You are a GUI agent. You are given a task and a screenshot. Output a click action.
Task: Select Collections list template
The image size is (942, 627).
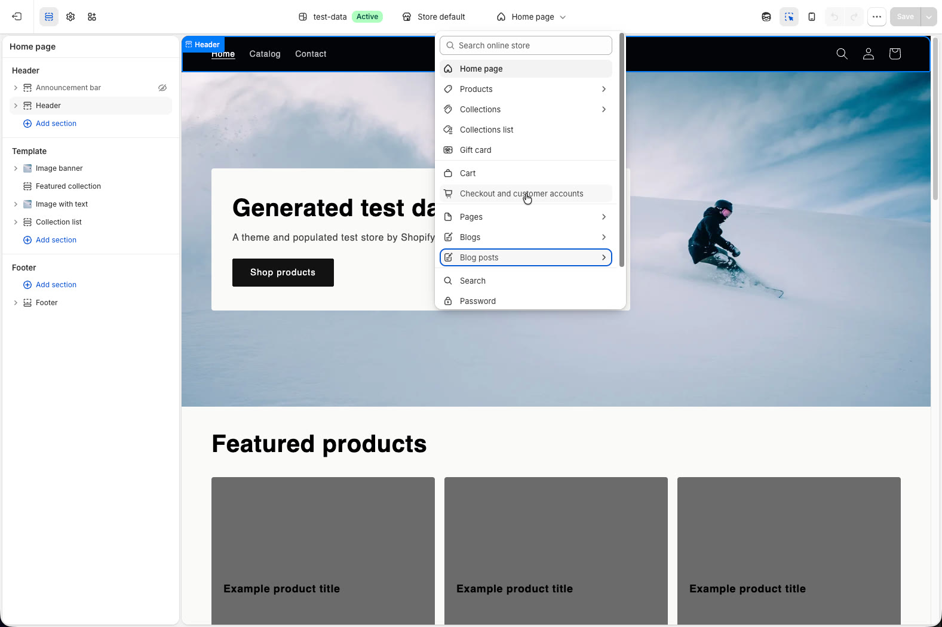[x=526, y=130]
